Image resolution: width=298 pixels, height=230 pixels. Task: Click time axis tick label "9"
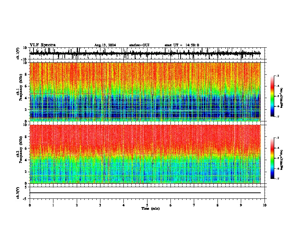pos(241,205)
